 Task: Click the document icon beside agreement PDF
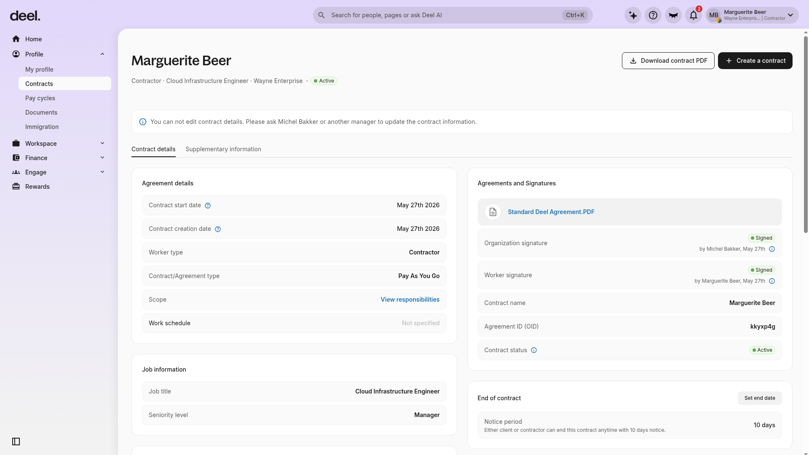pyautogui.click(x=493, y=212)
